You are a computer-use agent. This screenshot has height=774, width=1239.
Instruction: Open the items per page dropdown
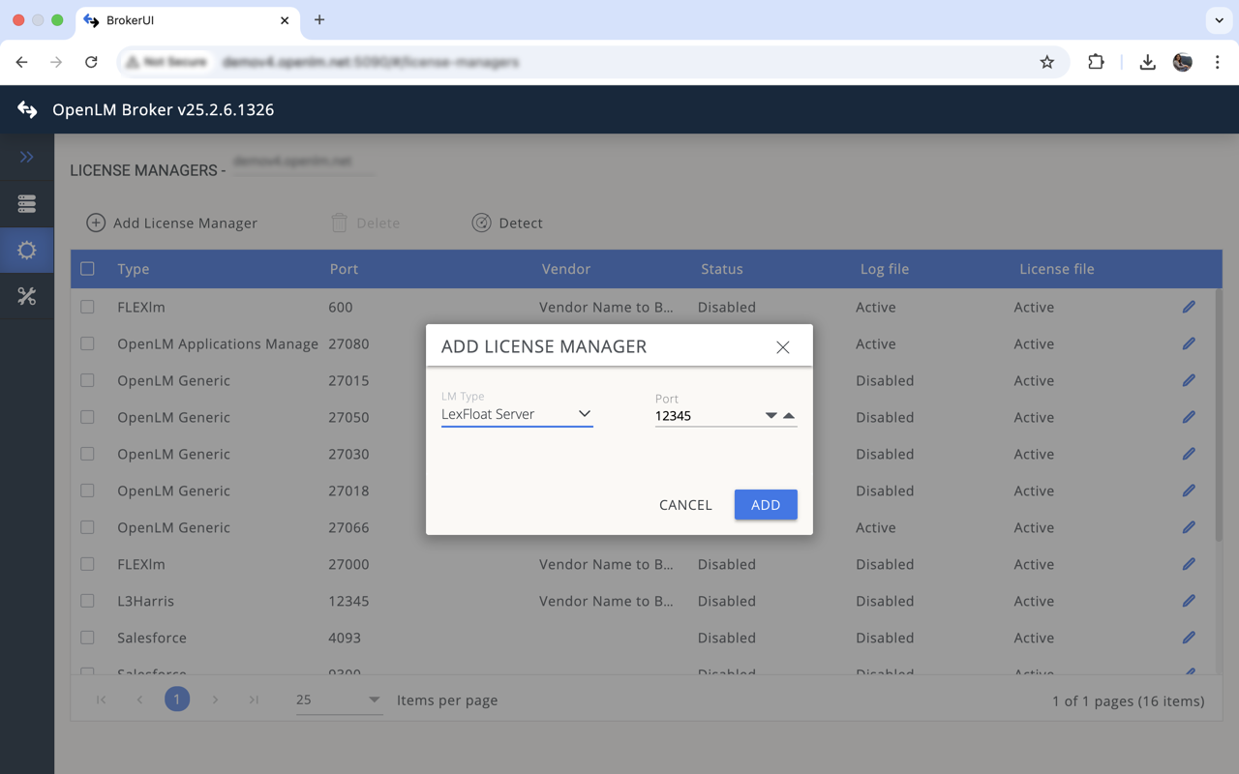tap(373, 699)
